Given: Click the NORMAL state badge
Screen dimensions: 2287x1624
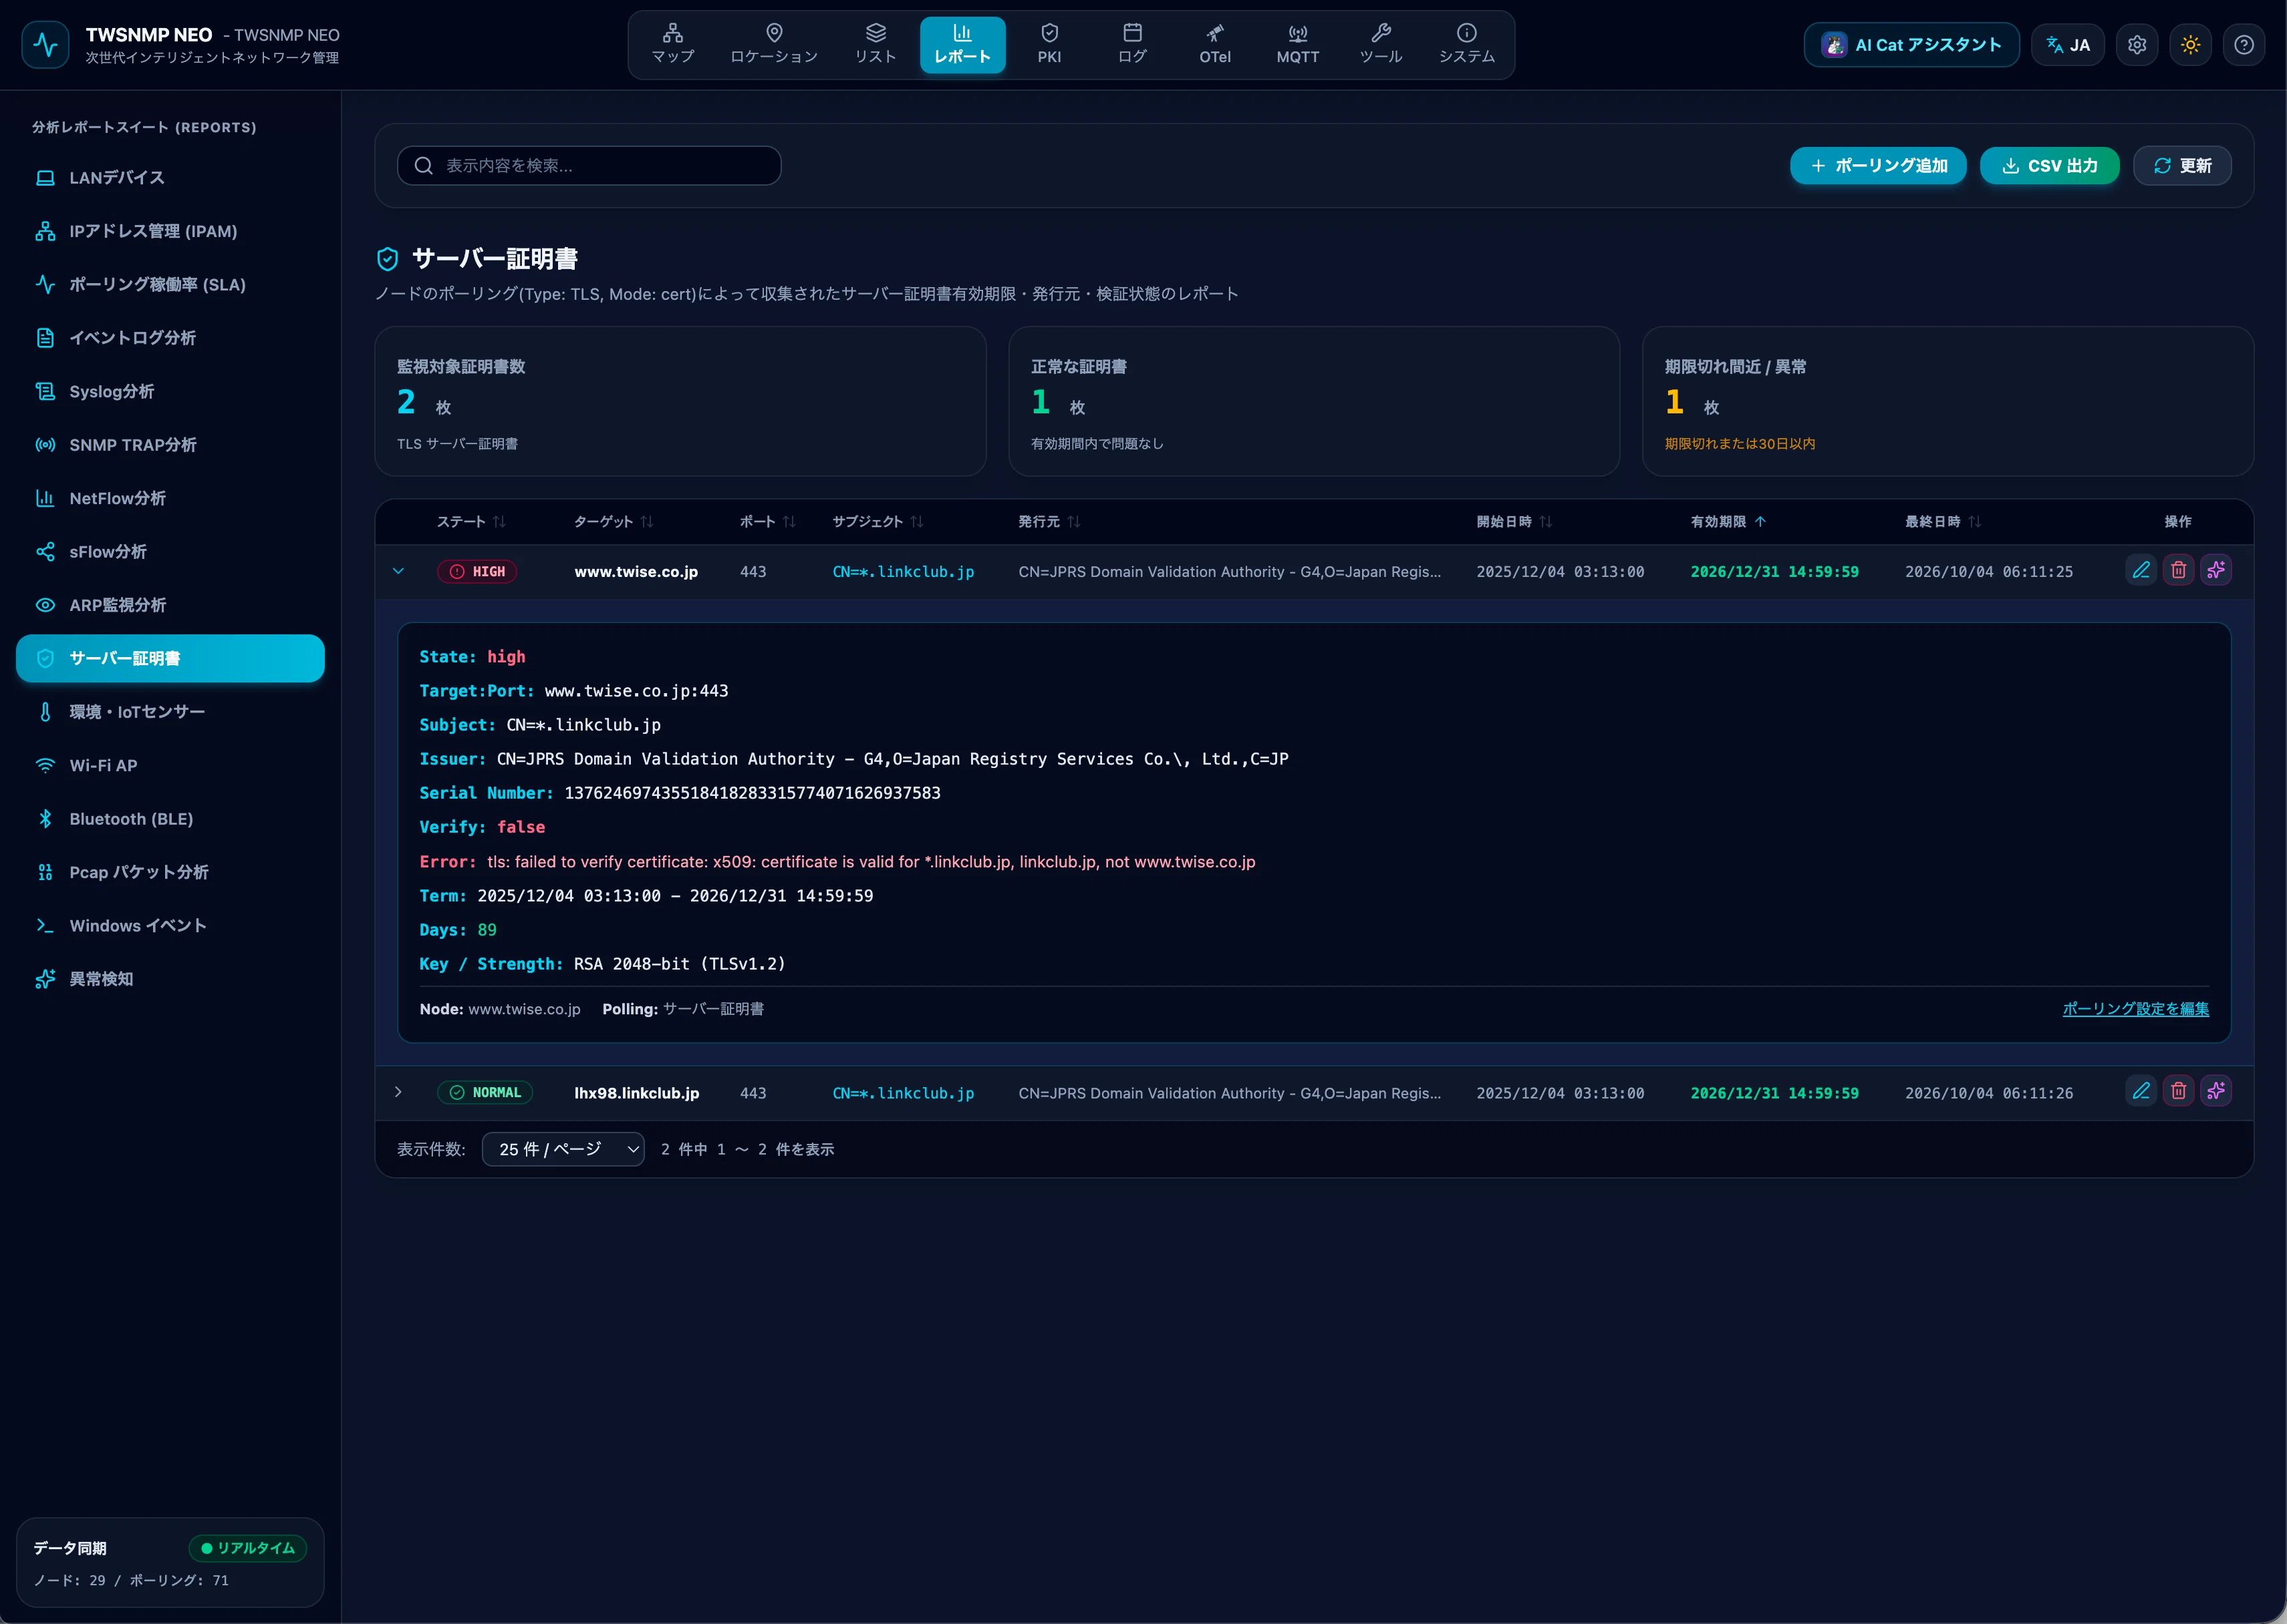Looking at the screenshot, I should tap(485, 1093).
